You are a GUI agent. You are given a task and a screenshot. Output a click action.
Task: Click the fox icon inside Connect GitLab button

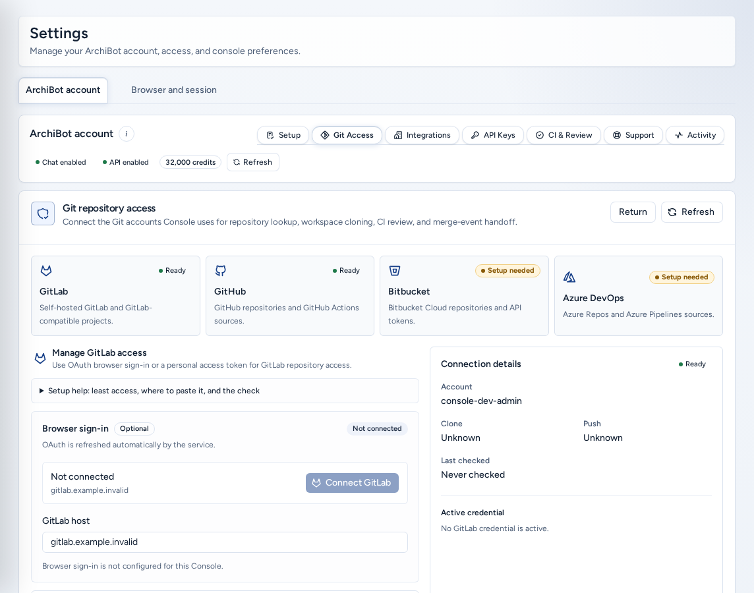click(316, 482)
